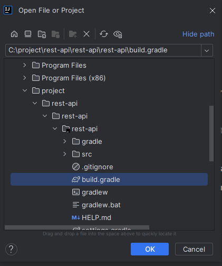
Task: Edit the file path input field
Action: pyautogui.click(x=104, y=50)
